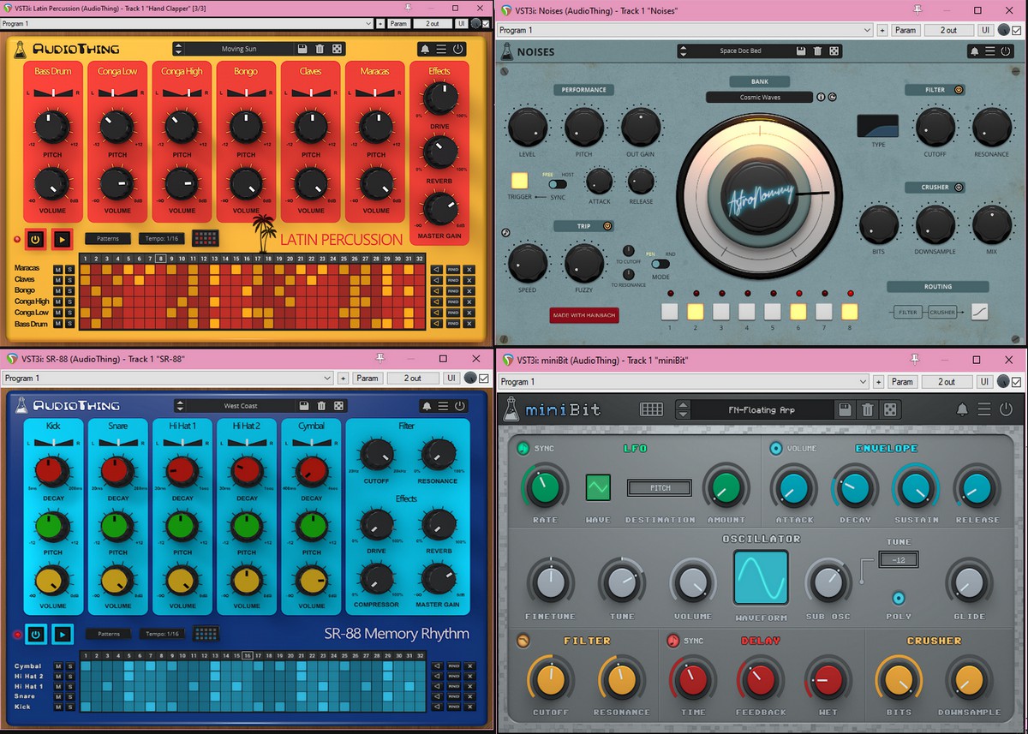Screen dimensions: 1028x734
Task: Click the dice randomize icon in Noises
Action: (x=834, y=51)
